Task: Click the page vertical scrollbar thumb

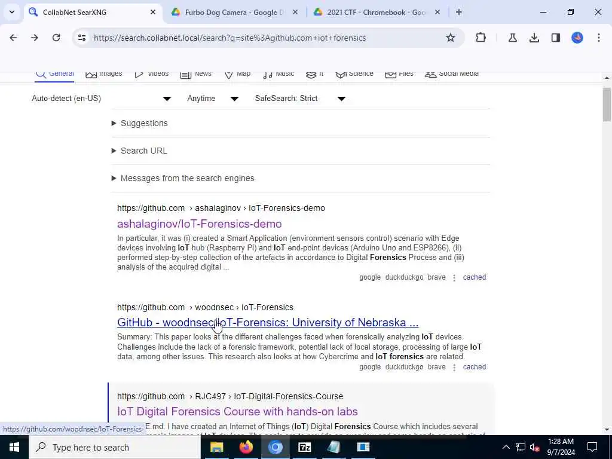Action: (607, 105)
